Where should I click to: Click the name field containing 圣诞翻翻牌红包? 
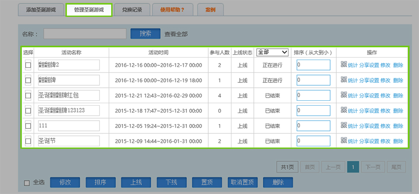coord(69,95)
